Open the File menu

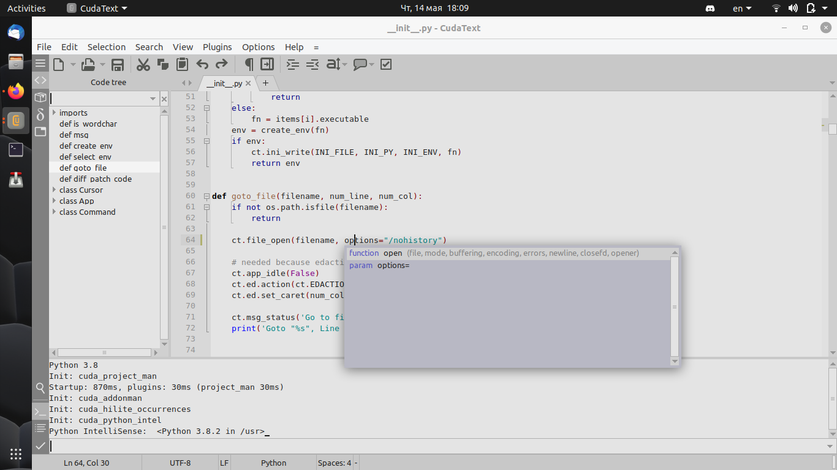pyautogui.click(x=44, y=47)
